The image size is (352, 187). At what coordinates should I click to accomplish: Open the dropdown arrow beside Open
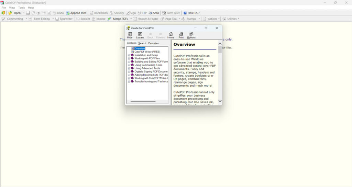[24, 13]
